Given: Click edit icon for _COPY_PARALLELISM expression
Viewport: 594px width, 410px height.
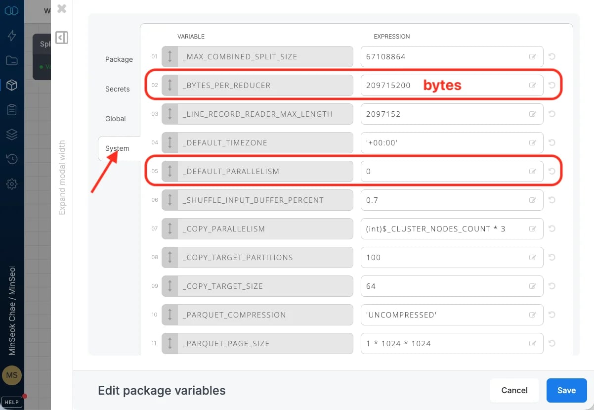Looking at the screenshot, I should [x=533, y=229].
